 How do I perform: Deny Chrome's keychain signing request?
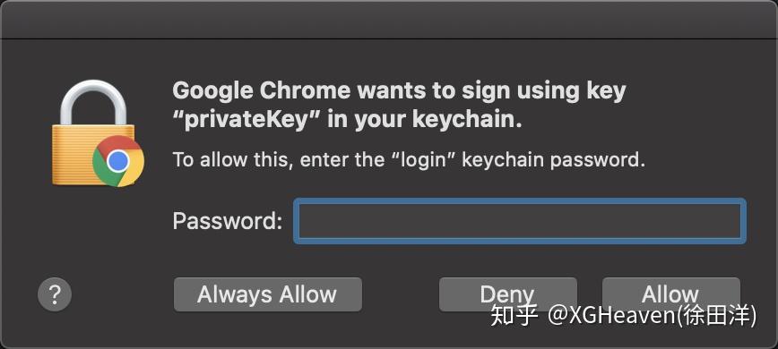507,294
